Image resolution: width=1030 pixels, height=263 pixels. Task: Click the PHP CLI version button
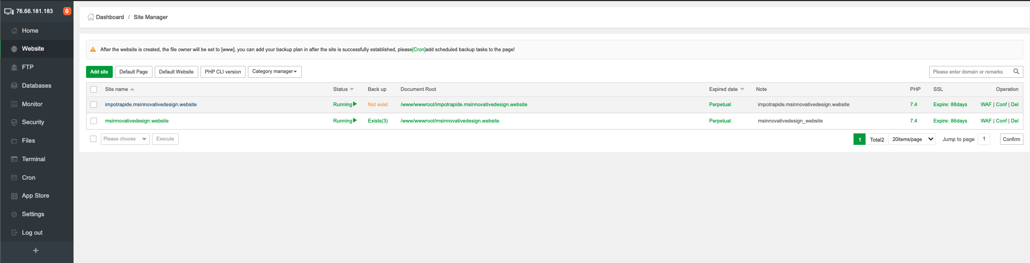223,72
